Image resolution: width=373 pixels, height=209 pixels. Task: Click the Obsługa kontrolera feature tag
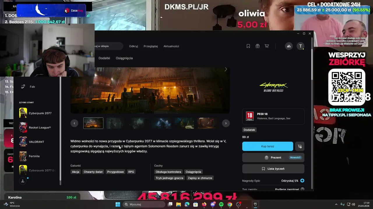point(168,172)
